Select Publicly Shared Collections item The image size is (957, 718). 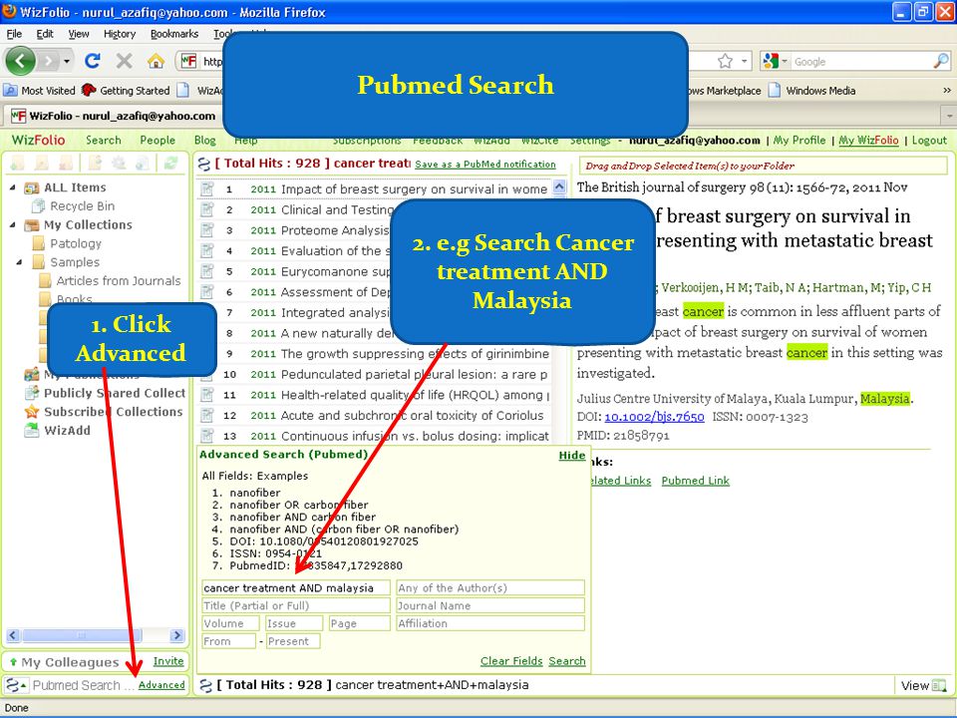pyautogui.click(x=105, y=393)
